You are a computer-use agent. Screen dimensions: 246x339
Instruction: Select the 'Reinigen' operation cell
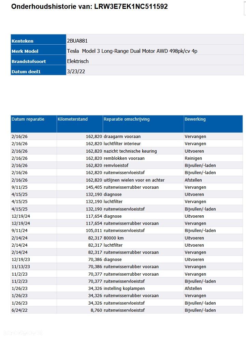point(213,158)
